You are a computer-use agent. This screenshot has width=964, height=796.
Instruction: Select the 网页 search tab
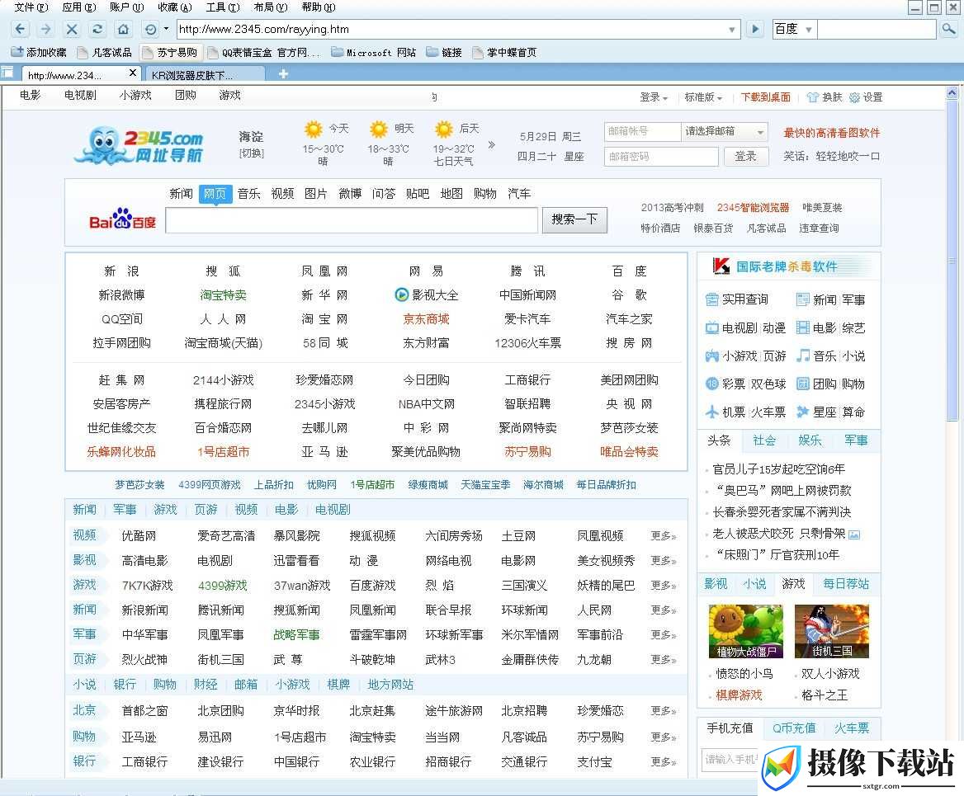coord(215,194)
